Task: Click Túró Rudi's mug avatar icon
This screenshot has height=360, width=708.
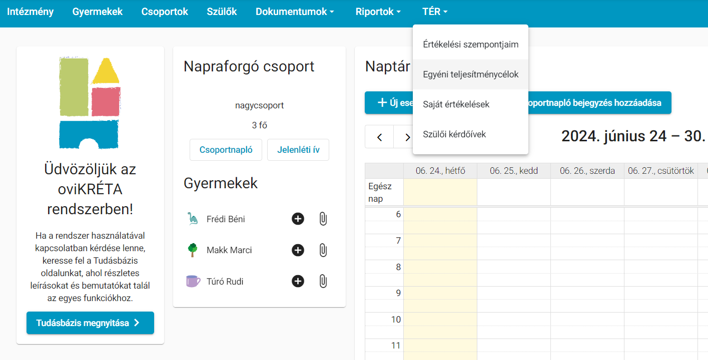Action: (193, 282)
